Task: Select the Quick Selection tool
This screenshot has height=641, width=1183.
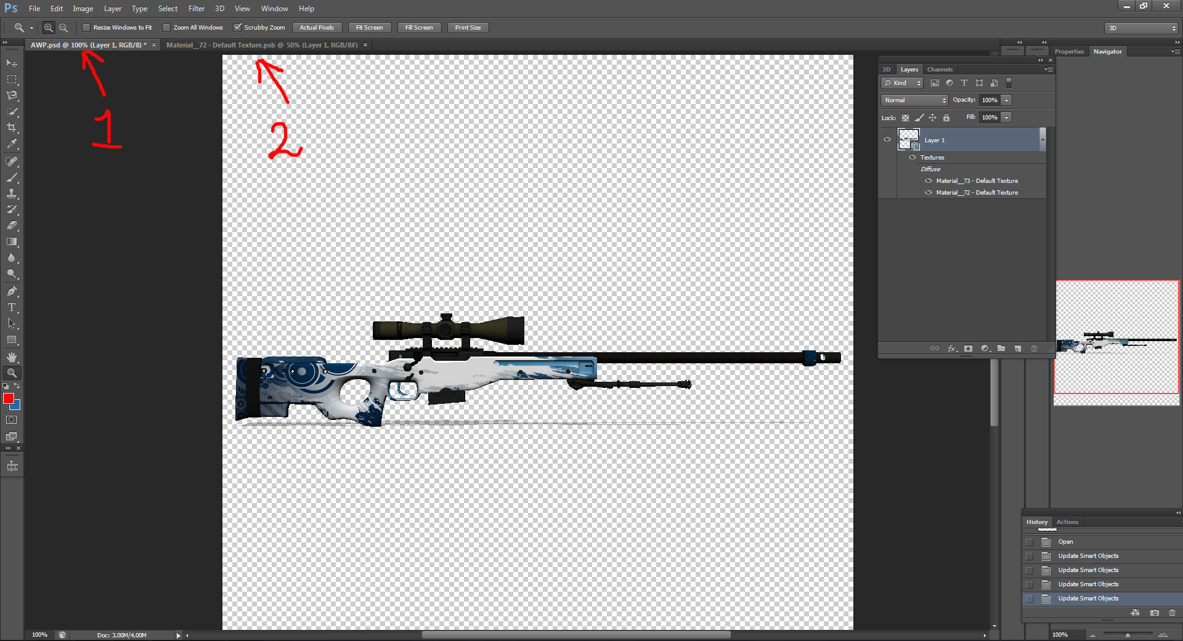Action: [12, 111]
